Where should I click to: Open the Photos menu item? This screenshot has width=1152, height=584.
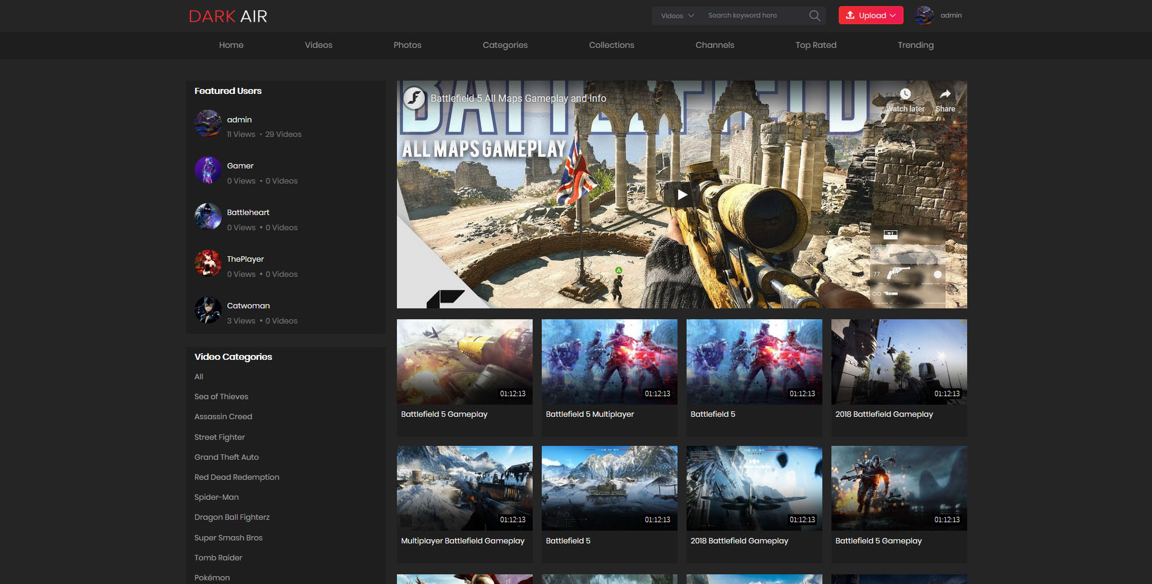(407, 45)
